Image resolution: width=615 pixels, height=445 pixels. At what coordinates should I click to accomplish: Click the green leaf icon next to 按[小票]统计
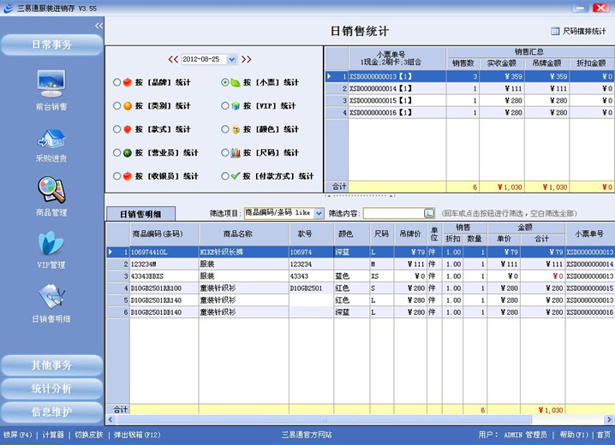pos(236,82)
